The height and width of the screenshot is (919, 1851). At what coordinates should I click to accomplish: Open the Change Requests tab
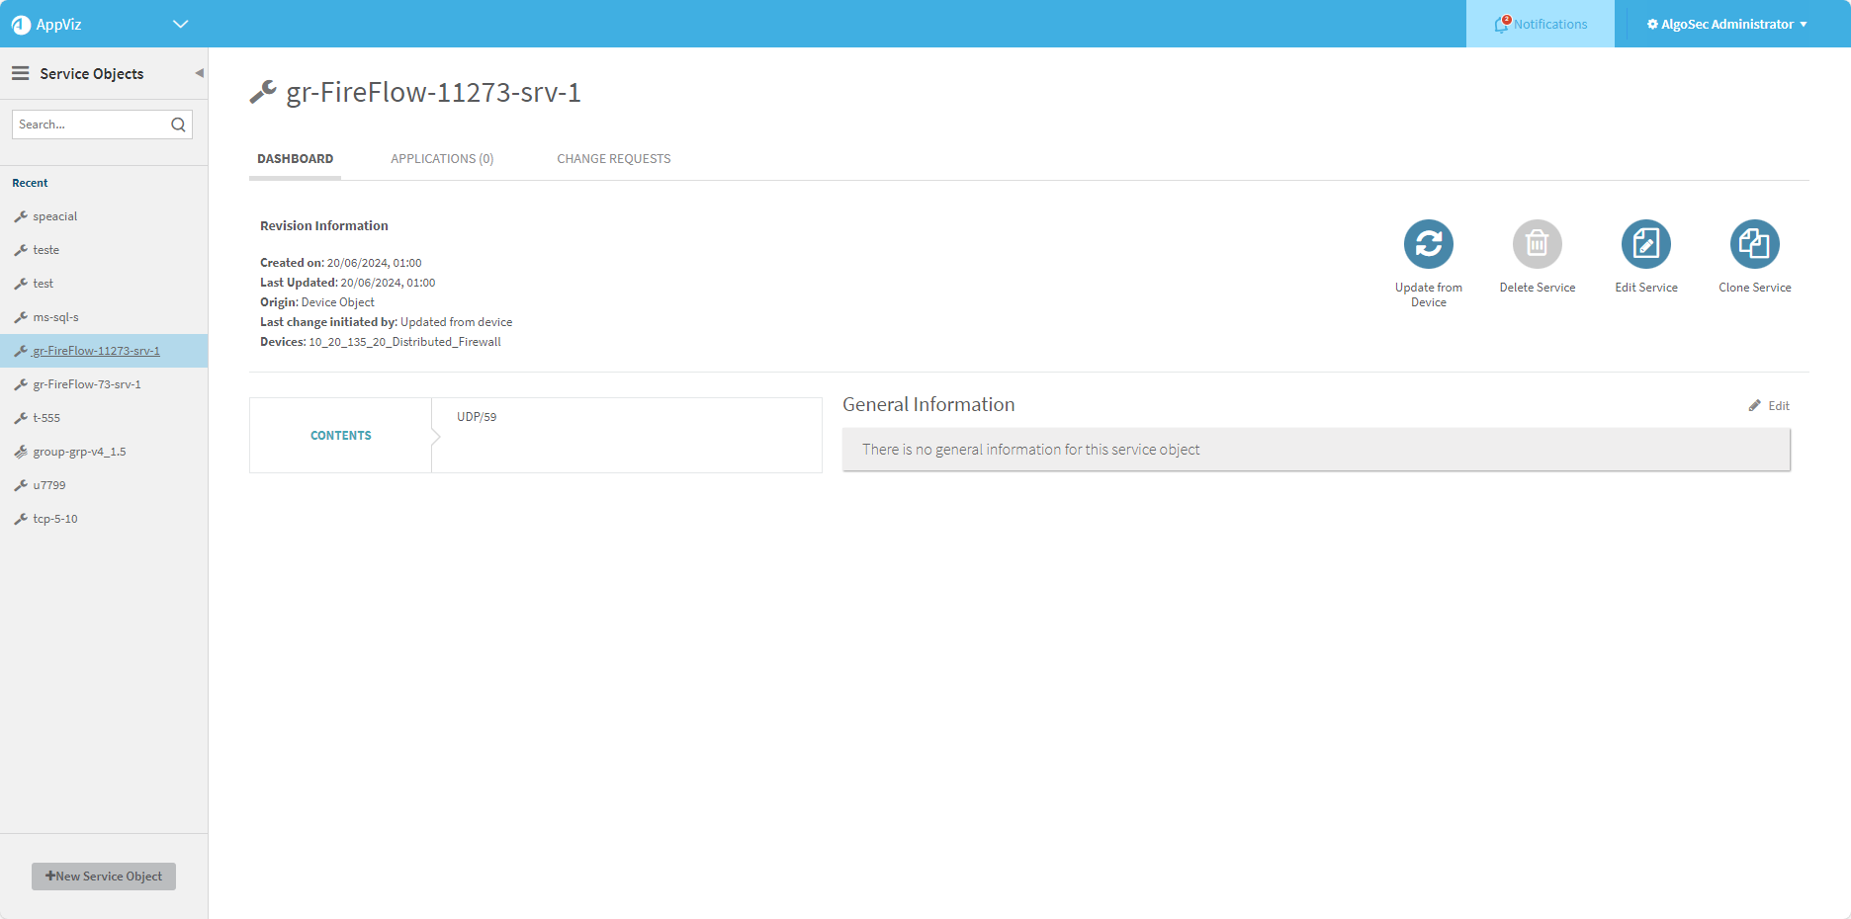[613, 159]
